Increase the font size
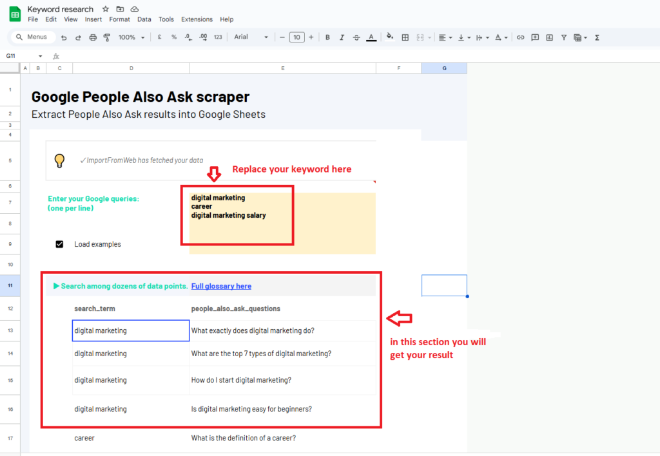This screenshot has height=456, width=660. click(x=311, y=37)
